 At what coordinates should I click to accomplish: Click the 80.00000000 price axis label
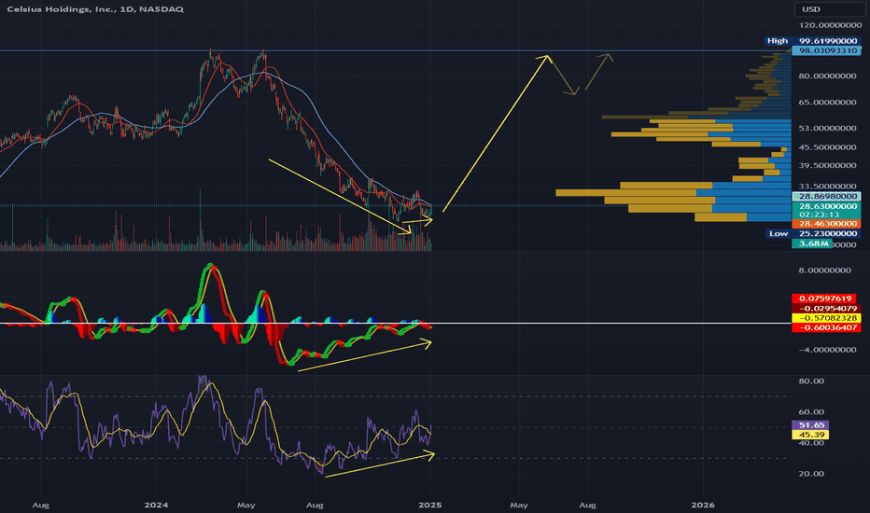point(827,76)
